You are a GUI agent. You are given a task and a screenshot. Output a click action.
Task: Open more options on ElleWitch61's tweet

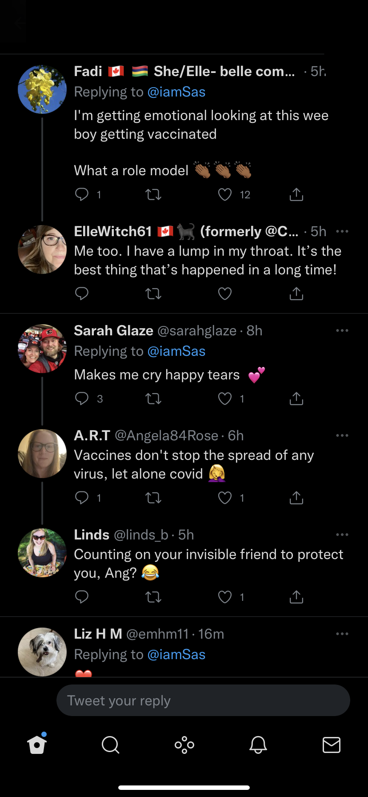tap(342, 231)
